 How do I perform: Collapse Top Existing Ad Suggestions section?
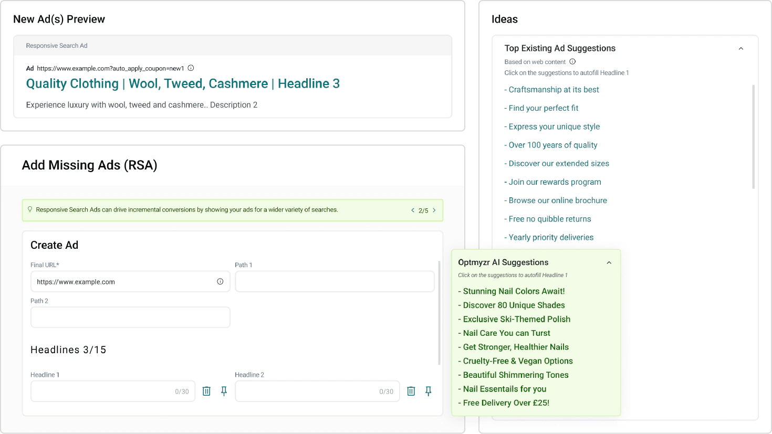point(740,48)
